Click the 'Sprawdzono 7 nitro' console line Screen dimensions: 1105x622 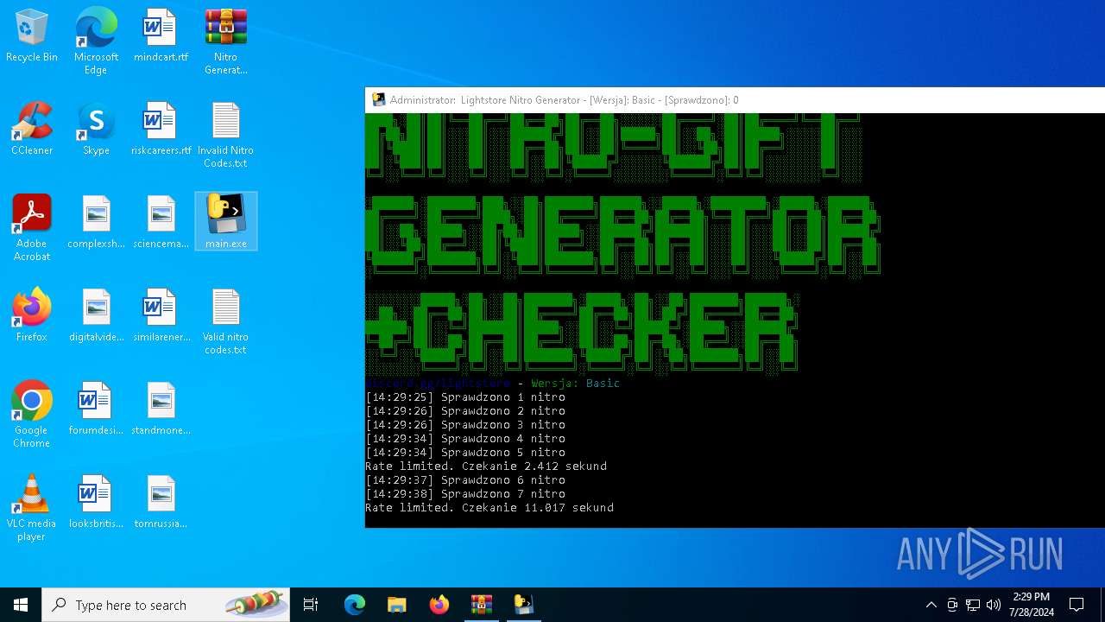pos(465,494)
